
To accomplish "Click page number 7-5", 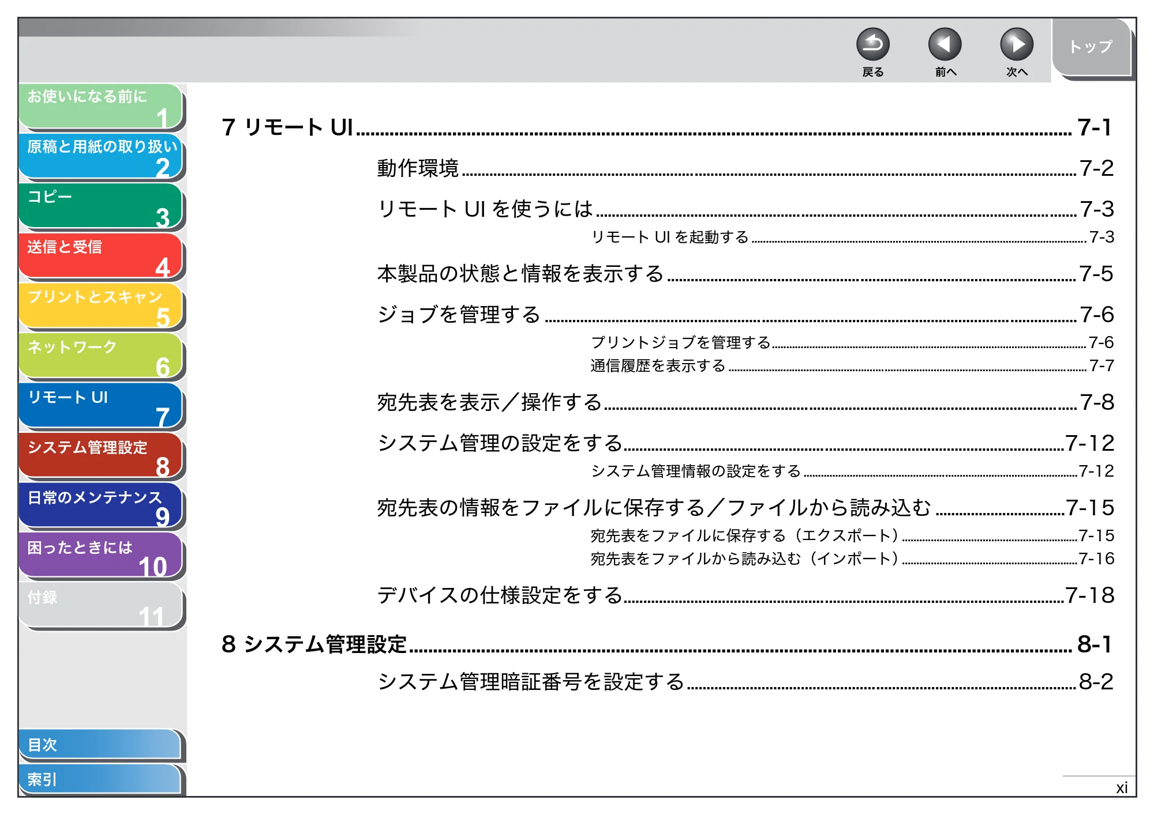I will pos(1096,274).
